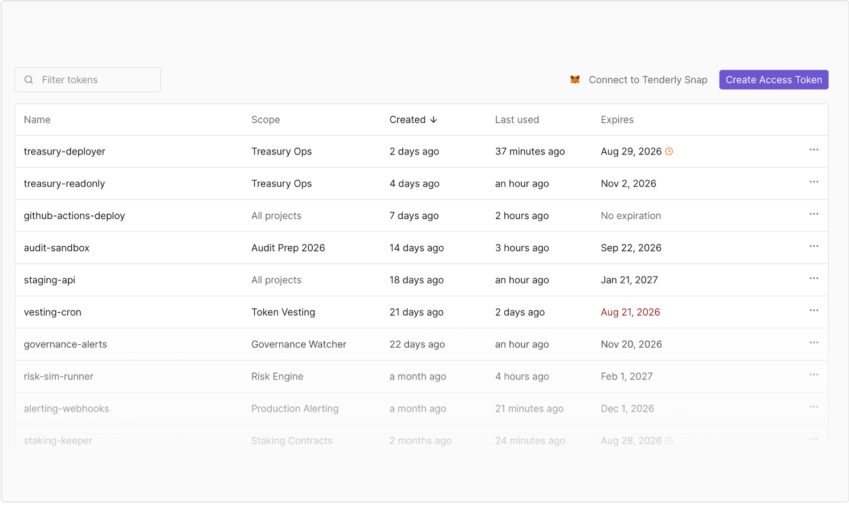Click Staking Contracts scope
Image resolution: width=849 pixels, height=522 pixels.
(x=292, y=441)
